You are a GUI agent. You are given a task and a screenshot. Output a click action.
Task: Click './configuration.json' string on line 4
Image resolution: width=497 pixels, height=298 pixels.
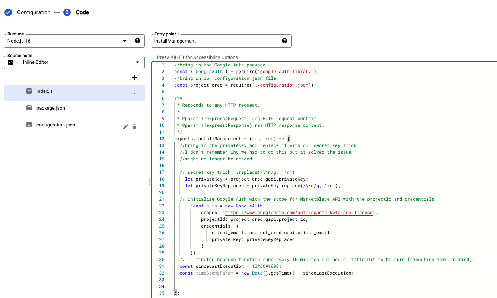(x=281, y=85)
